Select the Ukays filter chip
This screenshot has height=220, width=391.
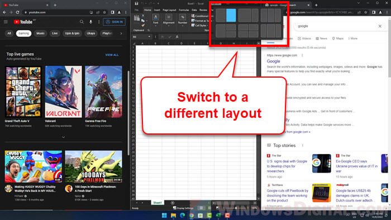tap(90, 34)
